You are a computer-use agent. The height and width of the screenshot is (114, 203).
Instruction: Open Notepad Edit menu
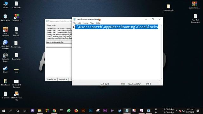(79, 23)
